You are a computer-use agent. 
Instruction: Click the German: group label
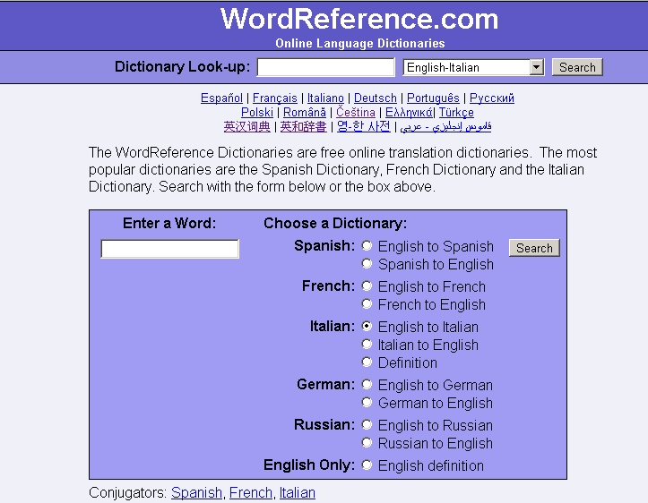pyautogui.click(x=325, y=385)
